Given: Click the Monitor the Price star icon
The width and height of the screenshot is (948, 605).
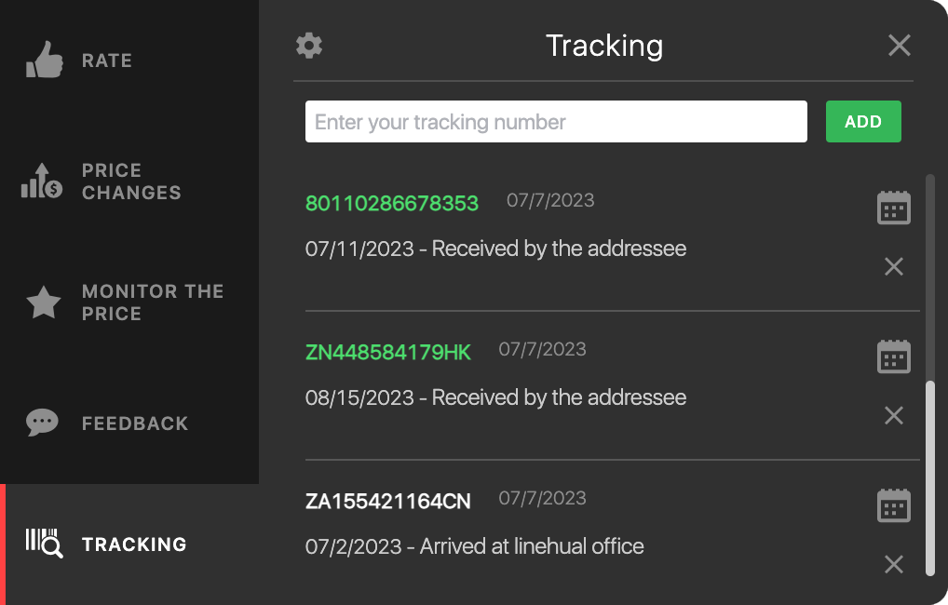Looking at the screenshot, I should pos(44,302).
